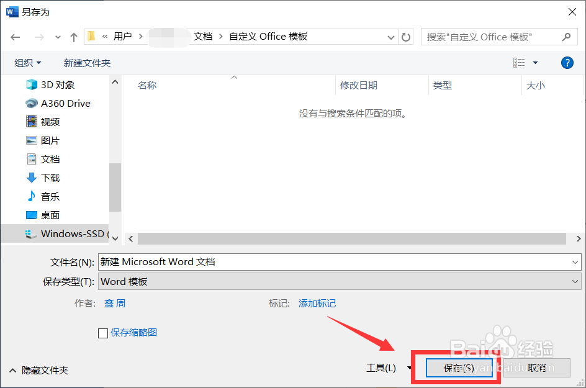
Task: Sort by 大小 column header
Action: (536, 86)
